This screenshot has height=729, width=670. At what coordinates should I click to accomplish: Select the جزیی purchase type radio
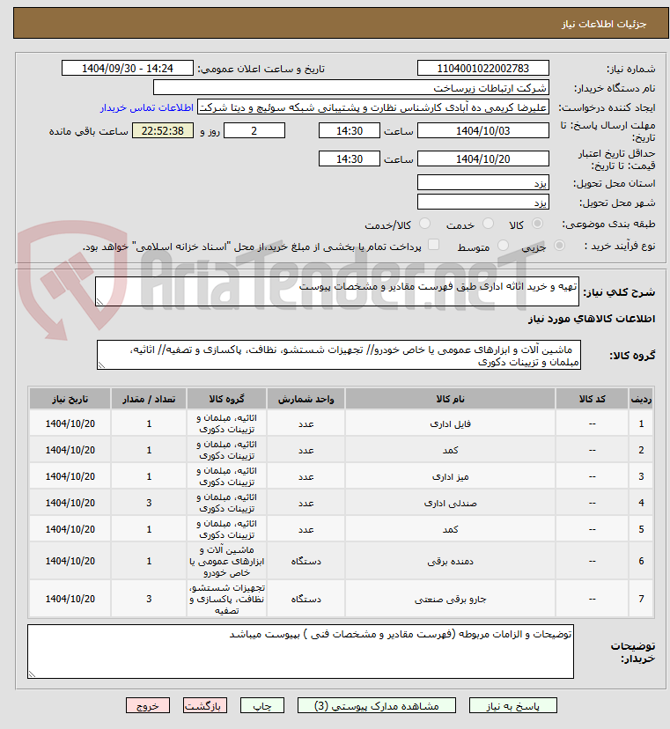(x=559, y=246)
